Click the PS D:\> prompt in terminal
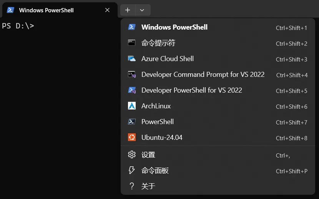 (18, 26)
